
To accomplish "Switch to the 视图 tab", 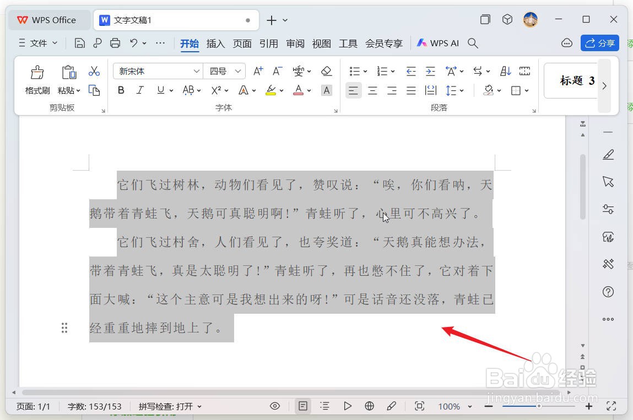I will 321,43.
